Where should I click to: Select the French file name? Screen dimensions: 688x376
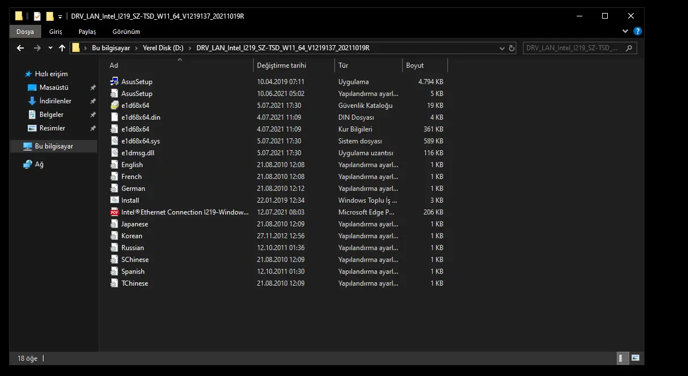132,177
